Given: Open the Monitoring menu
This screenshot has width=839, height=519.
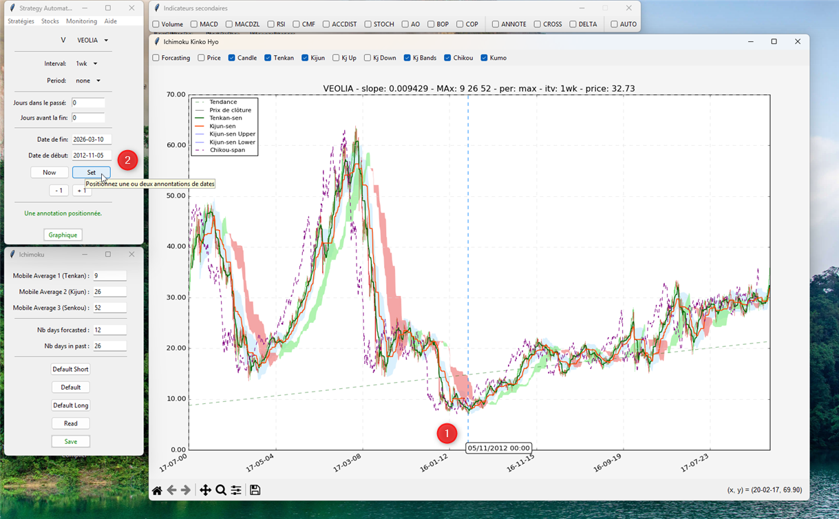Looking at the screenshot, I should (x=81, y=21).
